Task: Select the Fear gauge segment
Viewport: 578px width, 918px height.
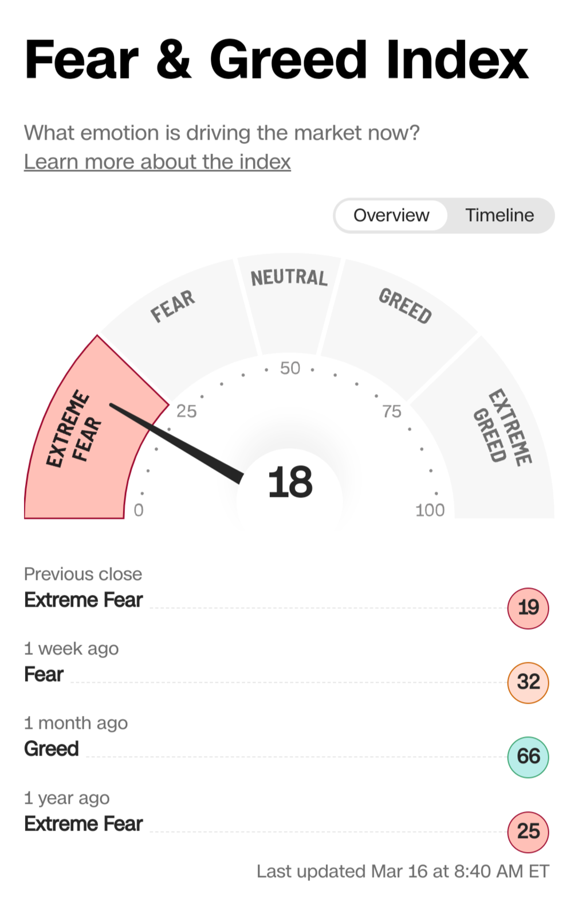Action: coord(178,321)
